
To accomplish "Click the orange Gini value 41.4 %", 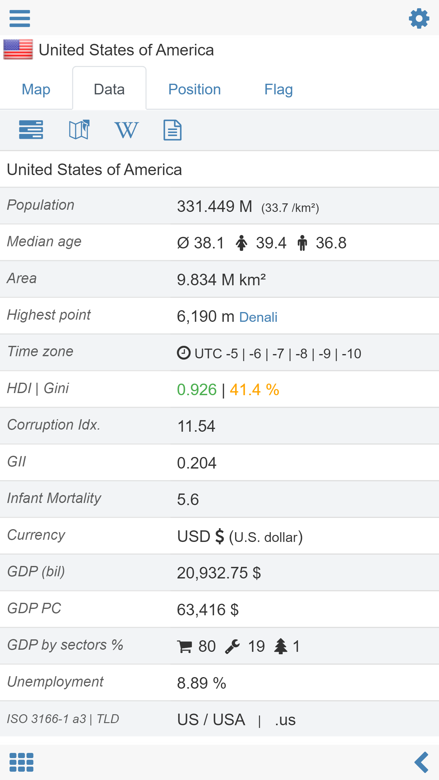I will [x=254, y=389].
